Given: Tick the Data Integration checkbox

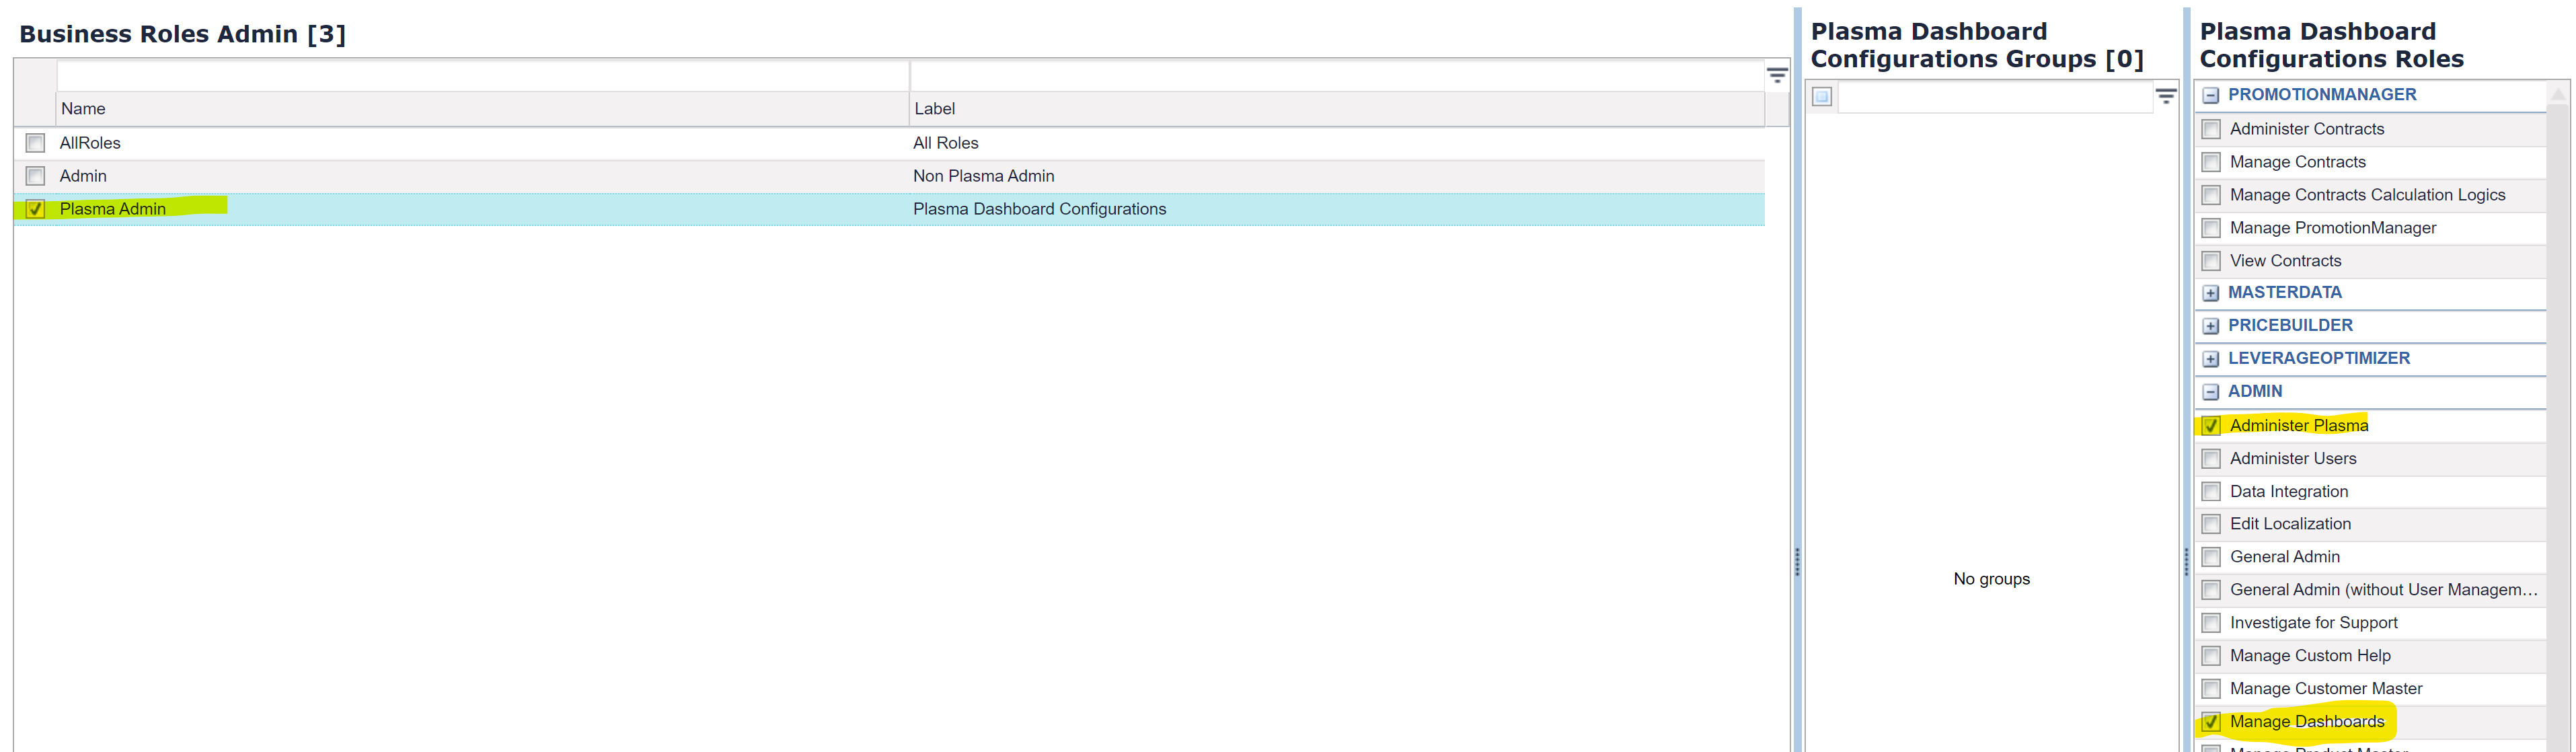Looking at the screenshot, I should (2211, 492).
